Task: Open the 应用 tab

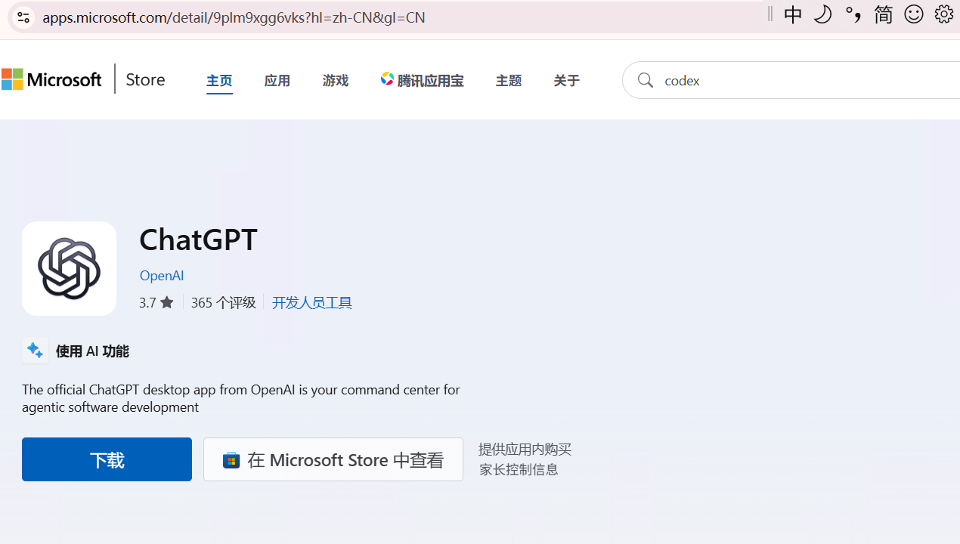Action: [277, 80]
